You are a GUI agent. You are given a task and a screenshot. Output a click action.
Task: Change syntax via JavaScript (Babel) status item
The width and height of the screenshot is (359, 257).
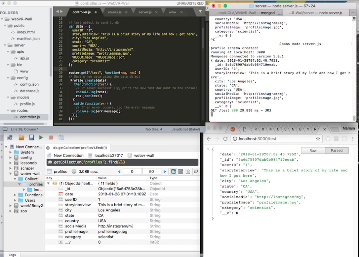pyautogui.click(x=186, y=129)
